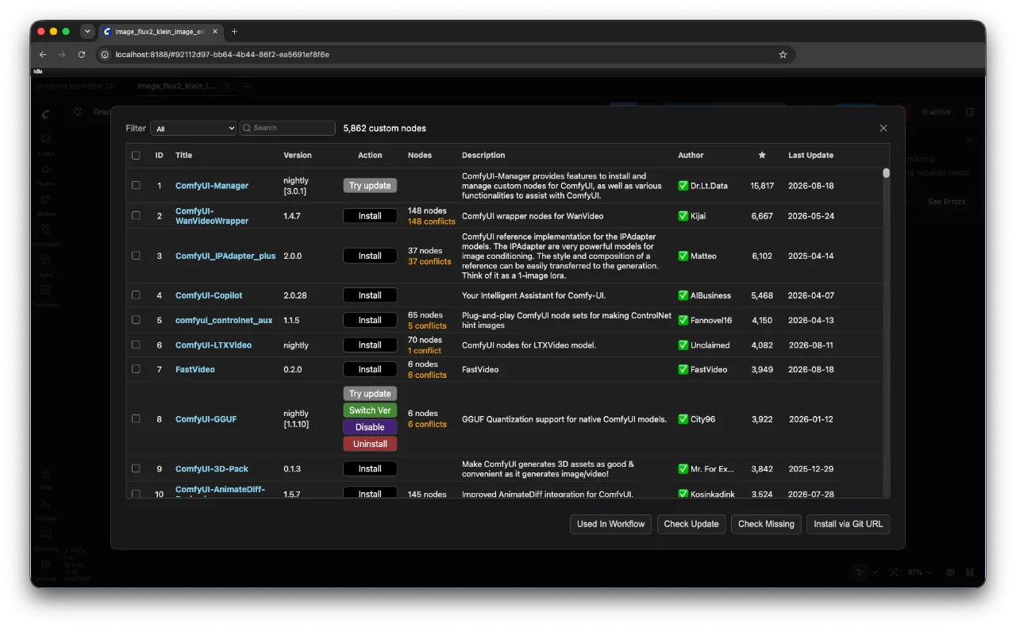The width and height of the screenshot is (1016, 628).
Task: Click the ComfyUI logo menu
Action: point(45,114)
